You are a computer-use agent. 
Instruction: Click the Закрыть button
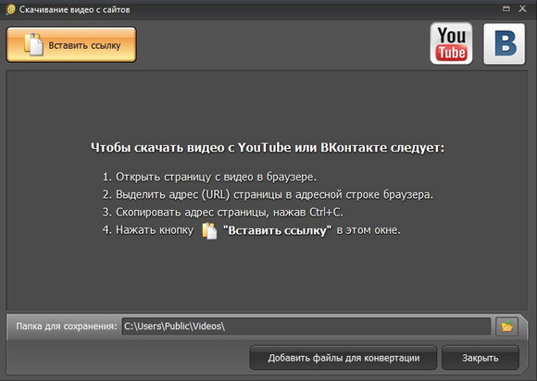[x=481, y=358]
